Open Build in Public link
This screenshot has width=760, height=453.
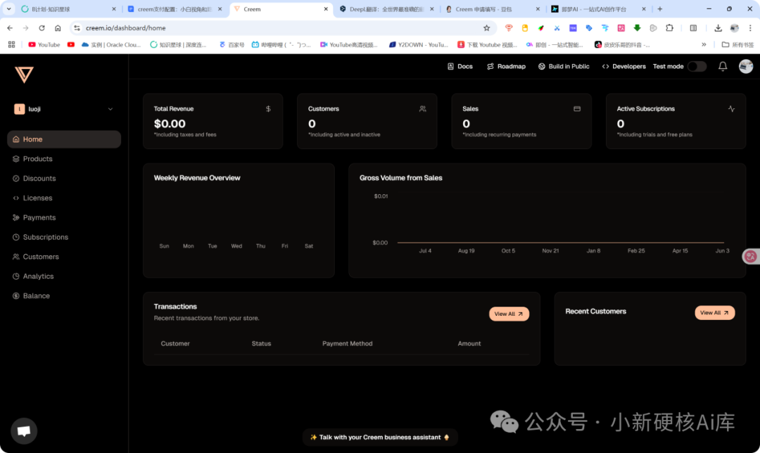tap(564, 66)
